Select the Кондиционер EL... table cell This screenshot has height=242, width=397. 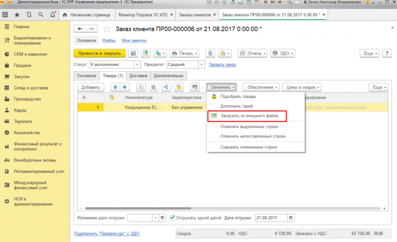(x=143, y=107)
